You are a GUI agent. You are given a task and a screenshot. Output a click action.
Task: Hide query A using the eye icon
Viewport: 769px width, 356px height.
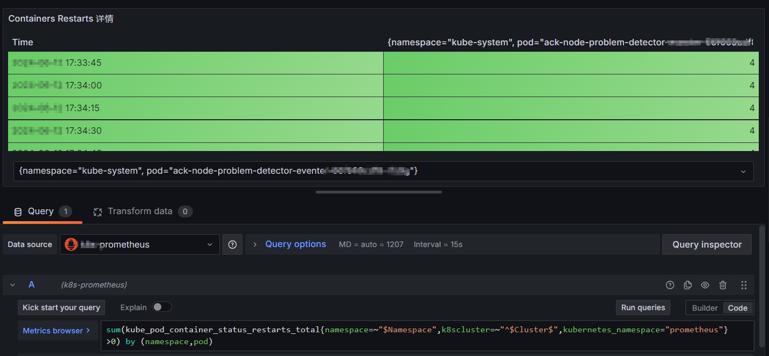point(705,285)
